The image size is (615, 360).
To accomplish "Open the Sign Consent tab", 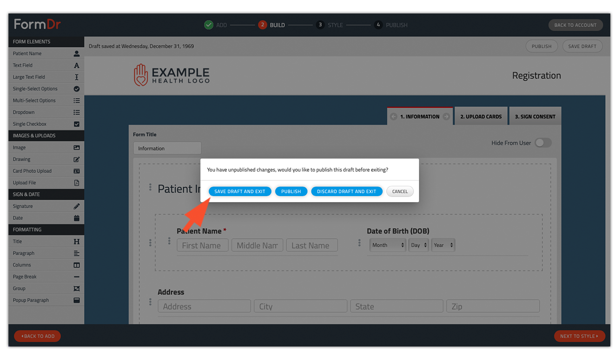I will [535, 116].
